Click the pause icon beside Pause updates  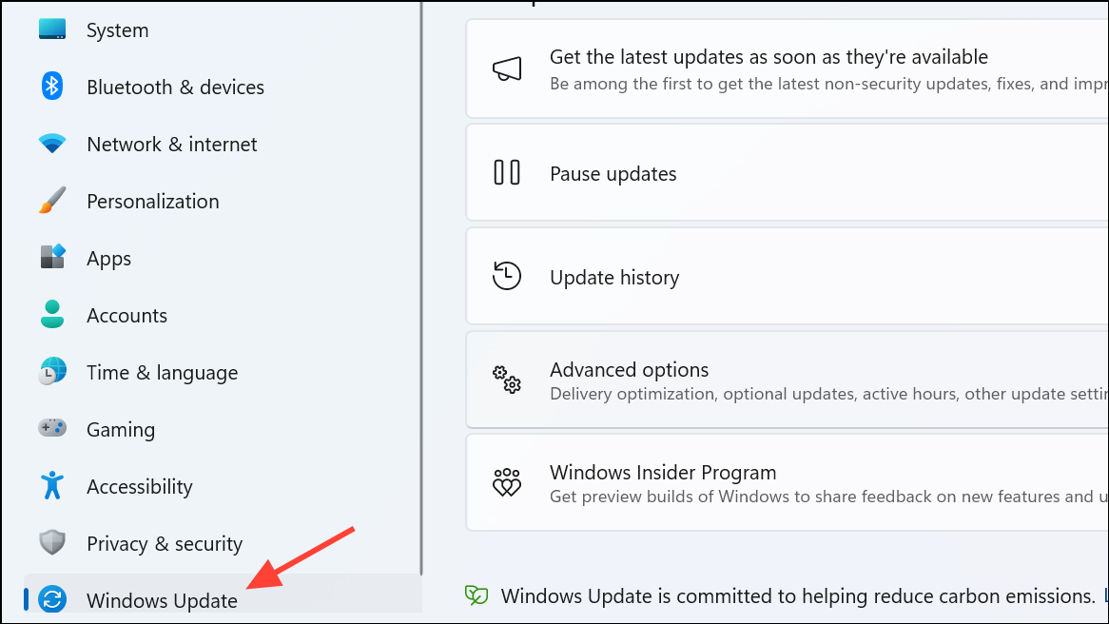[x=507, y=172]
